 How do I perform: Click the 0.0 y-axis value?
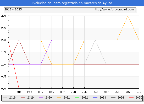(x=3, y=89)
